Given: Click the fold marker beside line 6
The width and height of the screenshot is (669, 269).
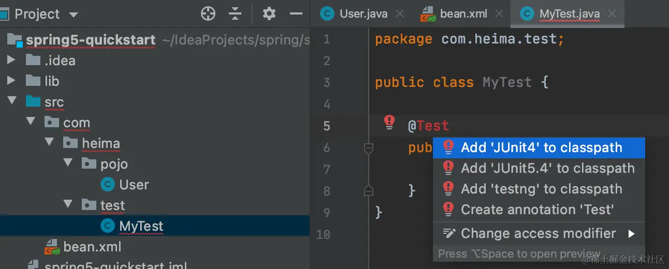Looking at the screenshot, I should coord(369,148).
